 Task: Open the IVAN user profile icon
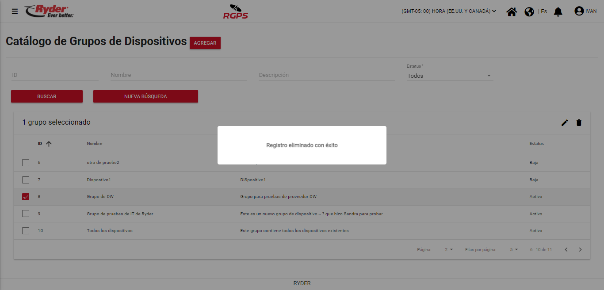pyautogui.click(x=579, y=11)
